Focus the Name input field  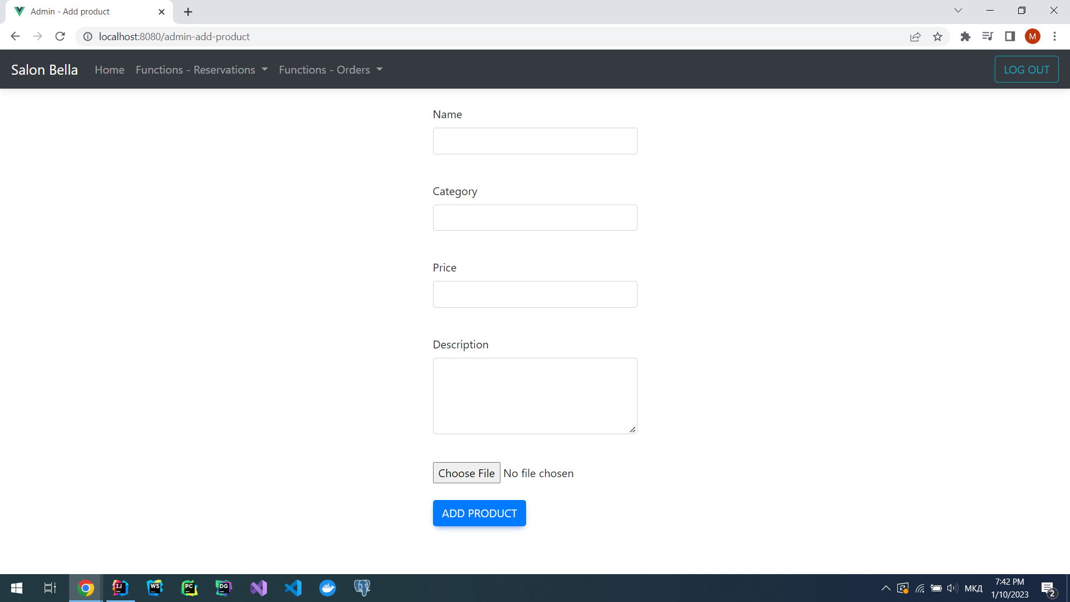pyautogui.click(x=534, y=141)
